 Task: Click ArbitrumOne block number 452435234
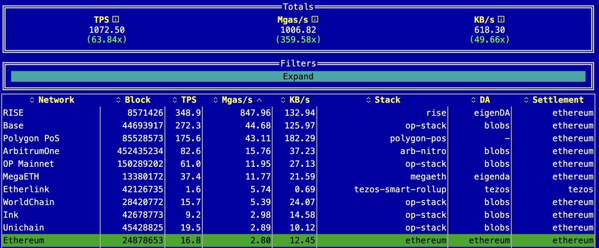click(x=140, y=151)
